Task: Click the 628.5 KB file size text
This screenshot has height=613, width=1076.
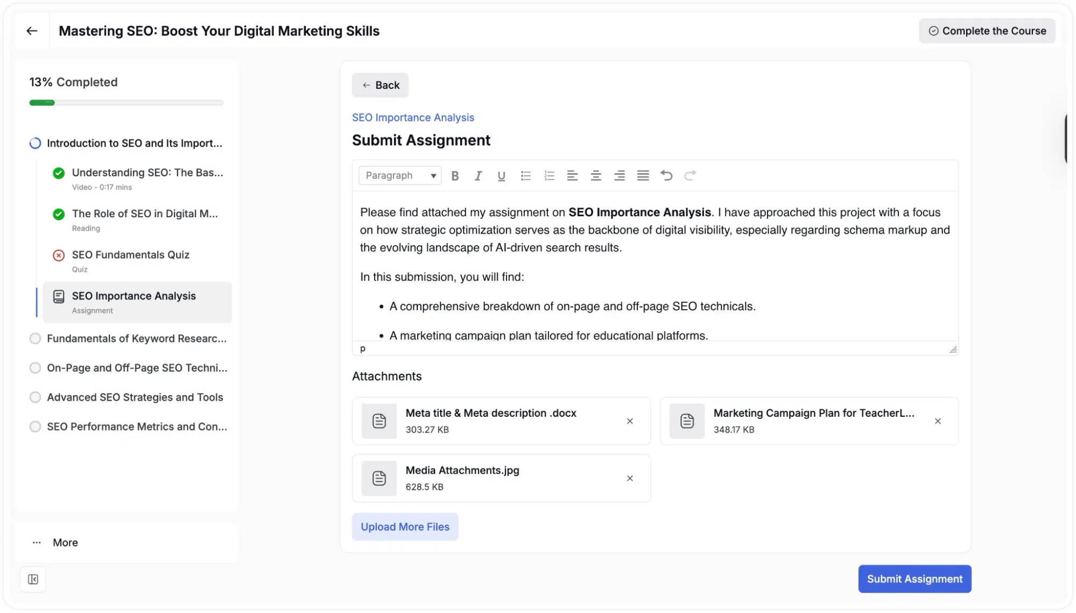Action: pyautogui.click(x=424, y=487)
